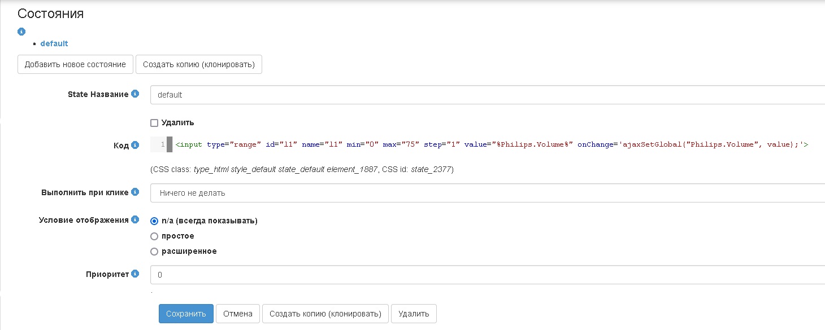Choose the простое display condition
This screenshot has height=330, width=825.
pyautogui.click(x=154, y=236)
